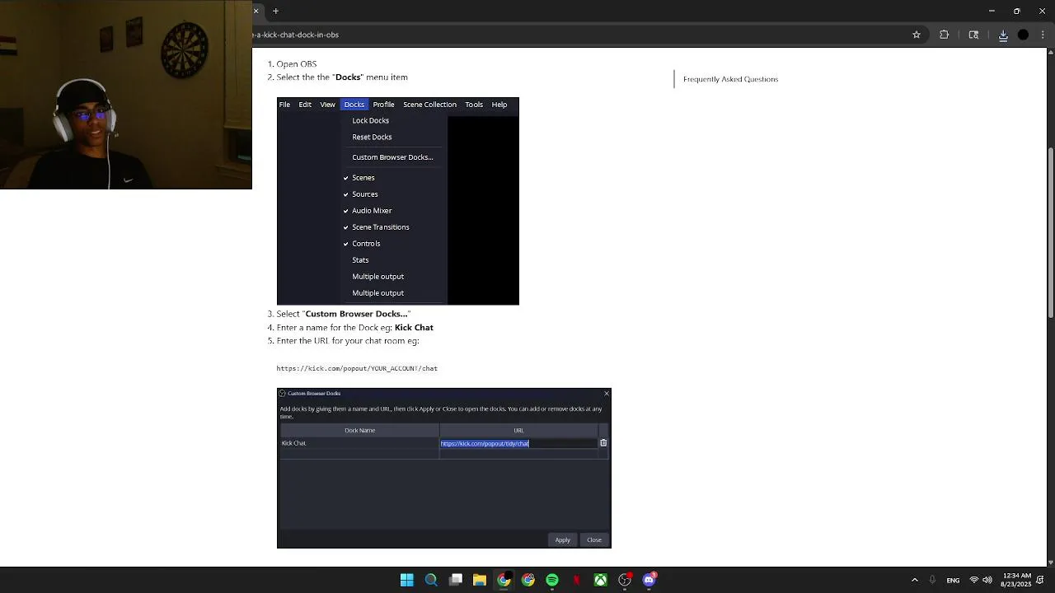
Task: Open the Scene Collection menu
Action: (x=429, y=105)
